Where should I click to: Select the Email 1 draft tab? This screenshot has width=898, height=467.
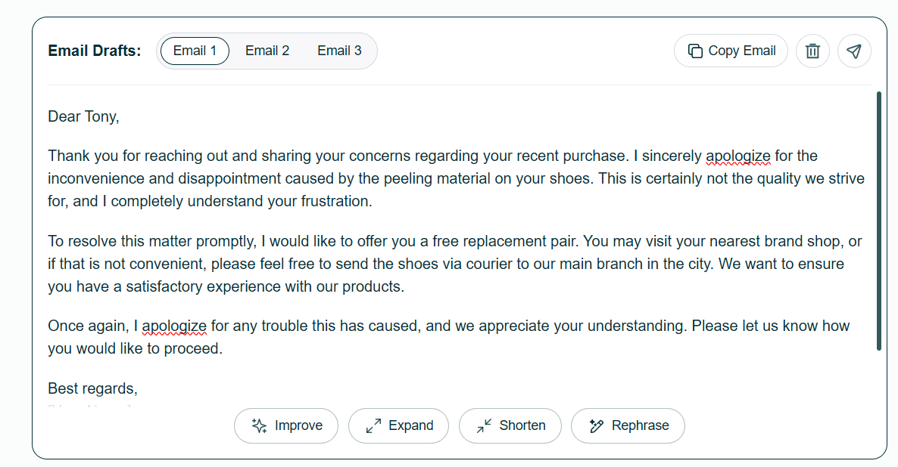click(194, 51)
